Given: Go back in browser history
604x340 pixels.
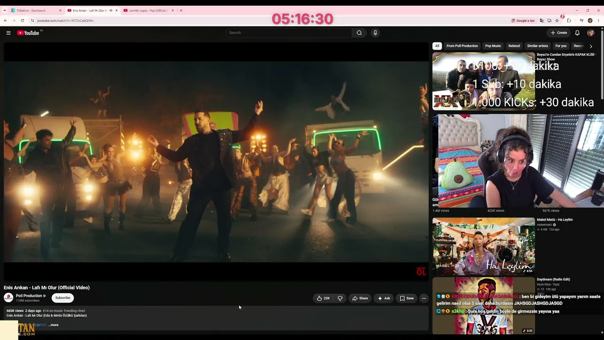Looking at the screenshot, I should (5, 20).
